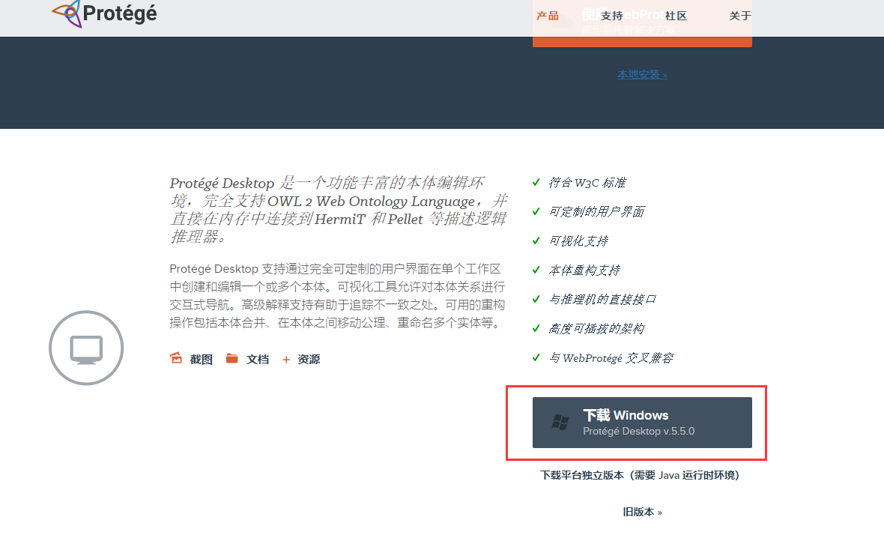Viewport: 884px width, 538px height.
Task: Click the Protégé logo
Action: click(x=104, y=13)
